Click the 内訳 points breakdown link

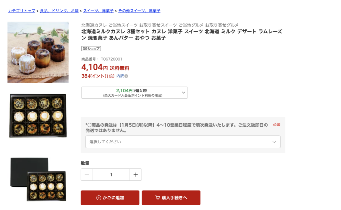tap(120, 76)
